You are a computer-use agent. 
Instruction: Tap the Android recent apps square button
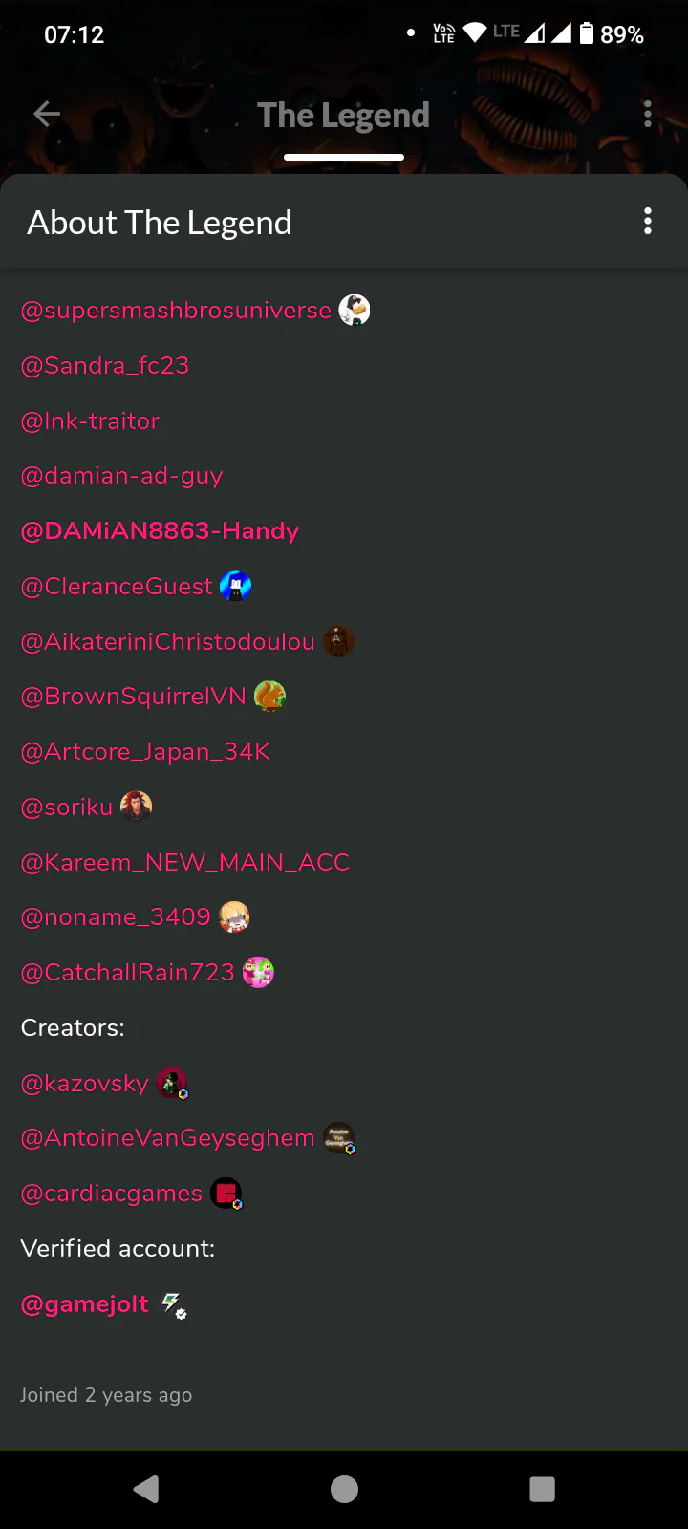click(542, 1489)
